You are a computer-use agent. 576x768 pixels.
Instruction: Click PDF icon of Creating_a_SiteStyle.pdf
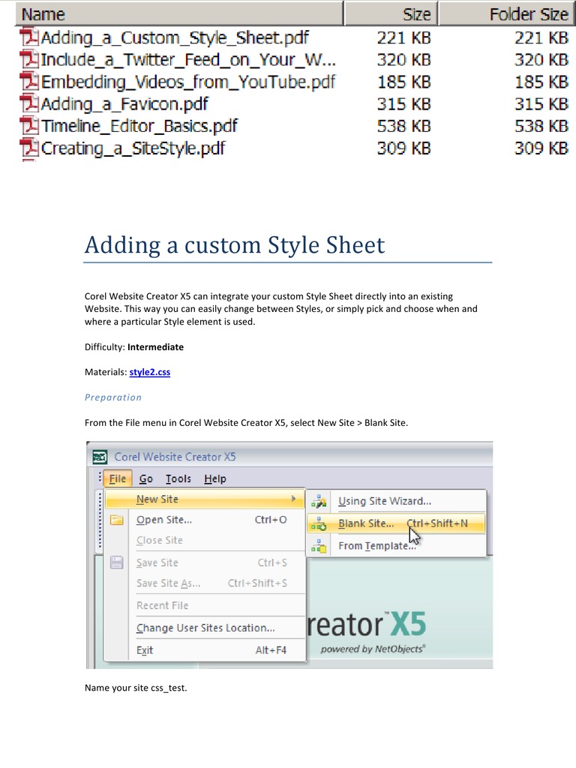(x=29, y=148)
